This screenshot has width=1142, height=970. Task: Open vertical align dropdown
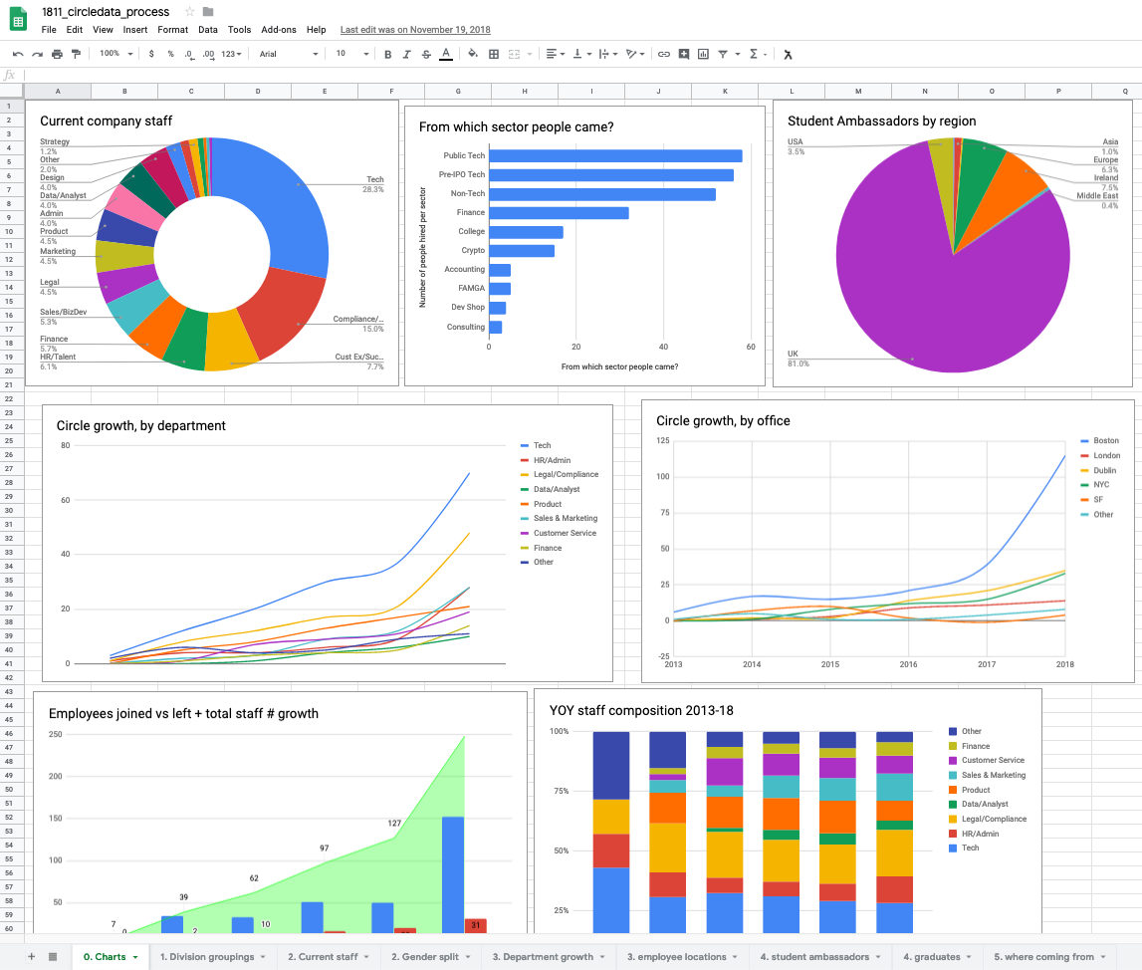tap(581, 54)
